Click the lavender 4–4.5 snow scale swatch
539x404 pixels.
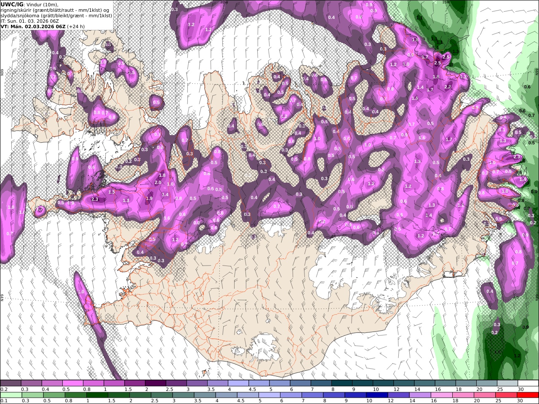pyautogui.click(x=238, y=383)
